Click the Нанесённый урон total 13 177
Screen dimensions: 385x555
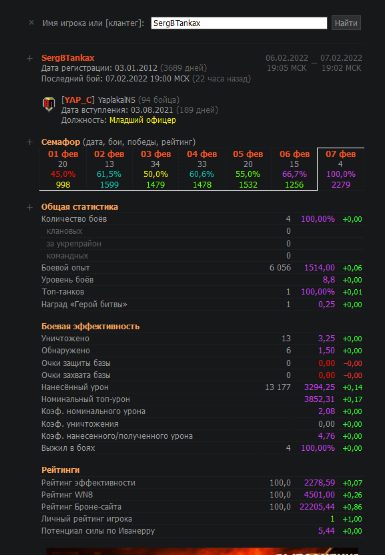[278, 387]
